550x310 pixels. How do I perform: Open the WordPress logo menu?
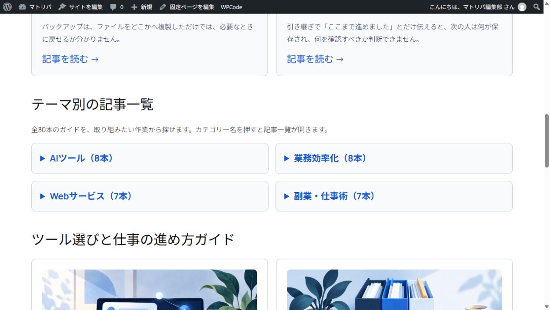tap(7, 7)
